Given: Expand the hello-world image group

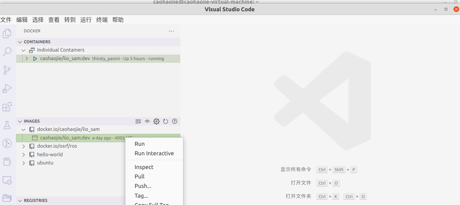Looking at the screenshot, I should [23, 155].
